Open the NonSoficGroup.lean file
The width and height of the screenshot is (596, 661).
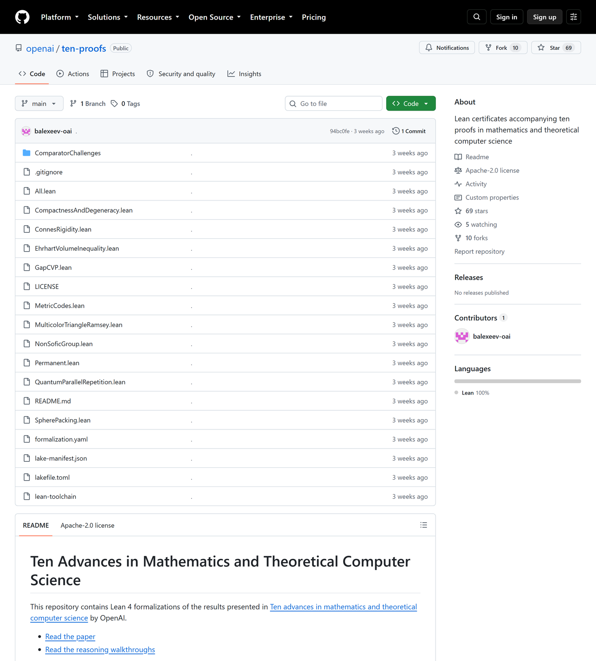click(64, 344)
